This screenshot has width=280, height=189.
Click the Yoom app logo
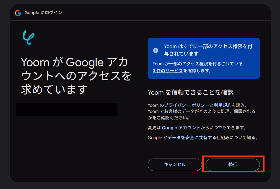(x=28, y=37)
